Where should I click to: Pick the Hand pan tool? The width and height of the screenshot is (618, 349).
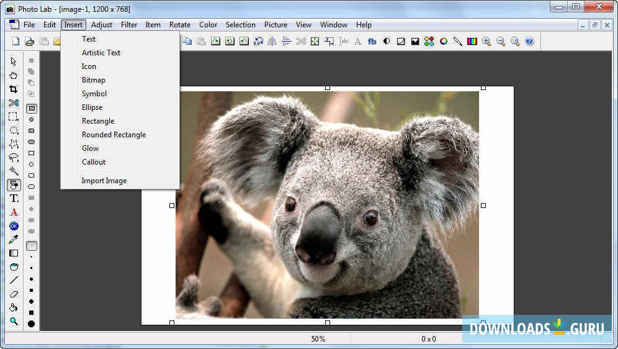click(x=14, y=75)
